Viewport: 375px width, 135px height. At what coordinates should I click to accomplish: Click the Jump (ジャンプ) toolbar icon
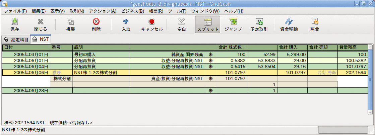[233, 24]
